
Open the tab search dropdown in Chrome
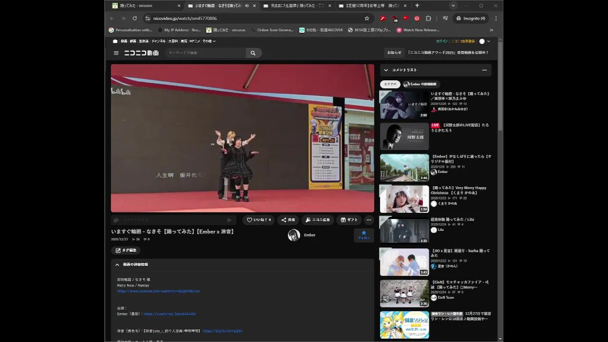click(x=453, y=6)
